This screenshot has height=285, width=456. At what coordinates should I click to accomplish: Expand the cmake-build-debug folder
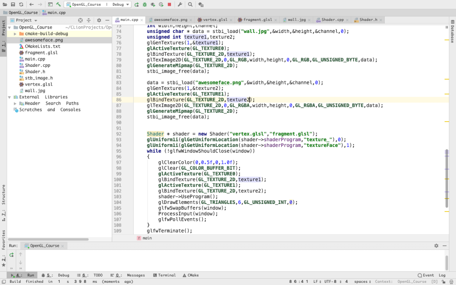point(15,33)
